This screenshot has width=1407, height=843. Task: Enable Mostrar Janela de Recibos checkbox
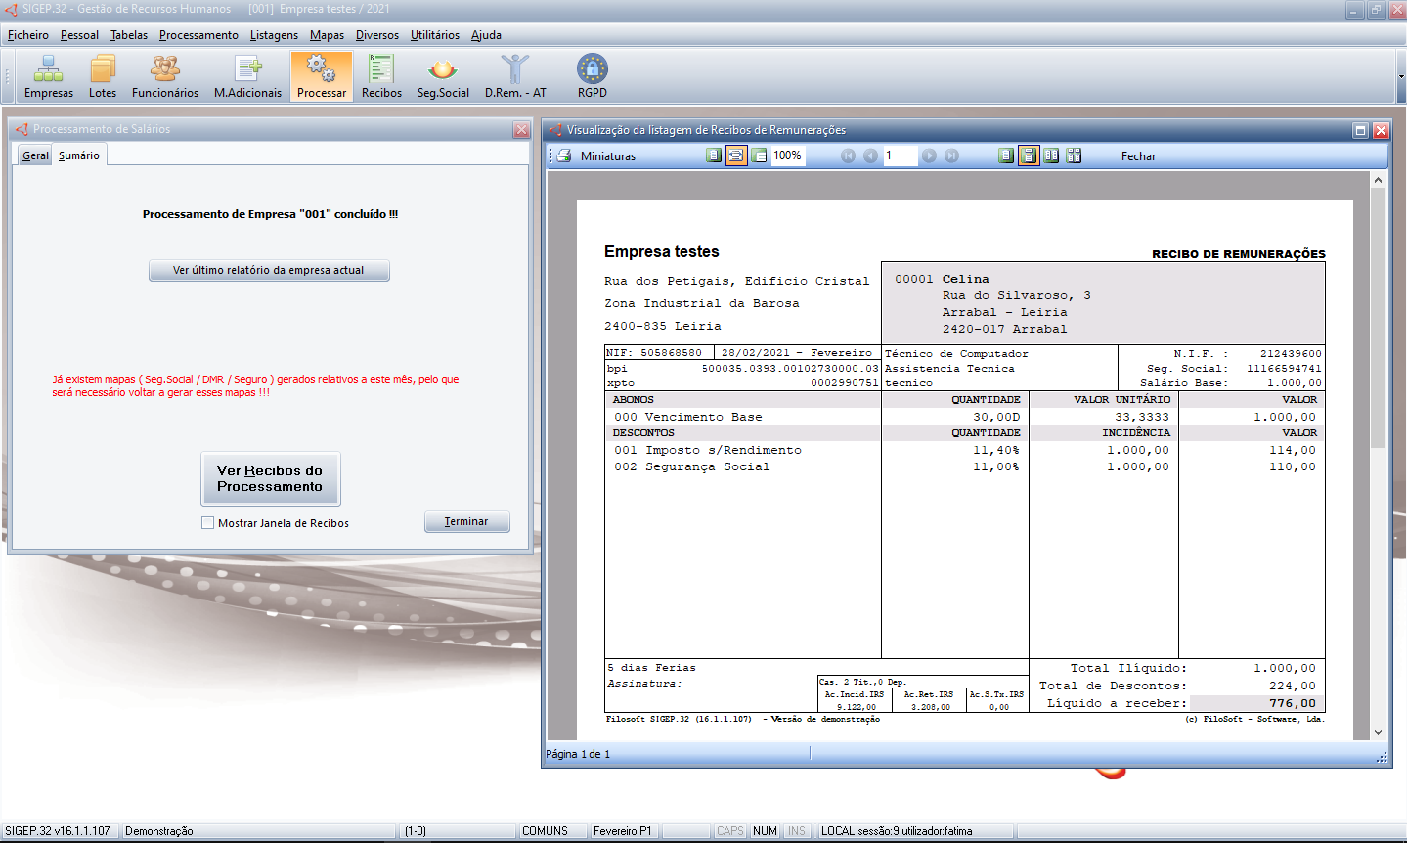click(207, 523)
